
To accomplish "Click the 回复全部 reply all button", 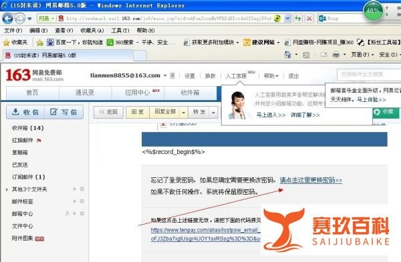I will click(x=165, y=112).
